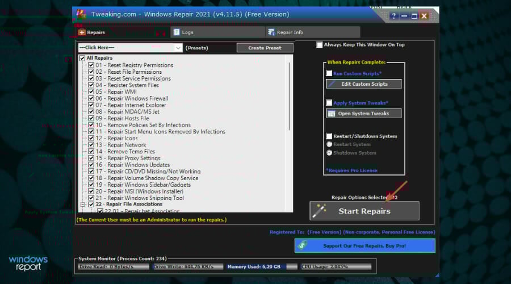The height and width of the screenshot is (284, 511).
Task: Select 20 - Repair MSI (Windows Installer) text
Action: 139,191
